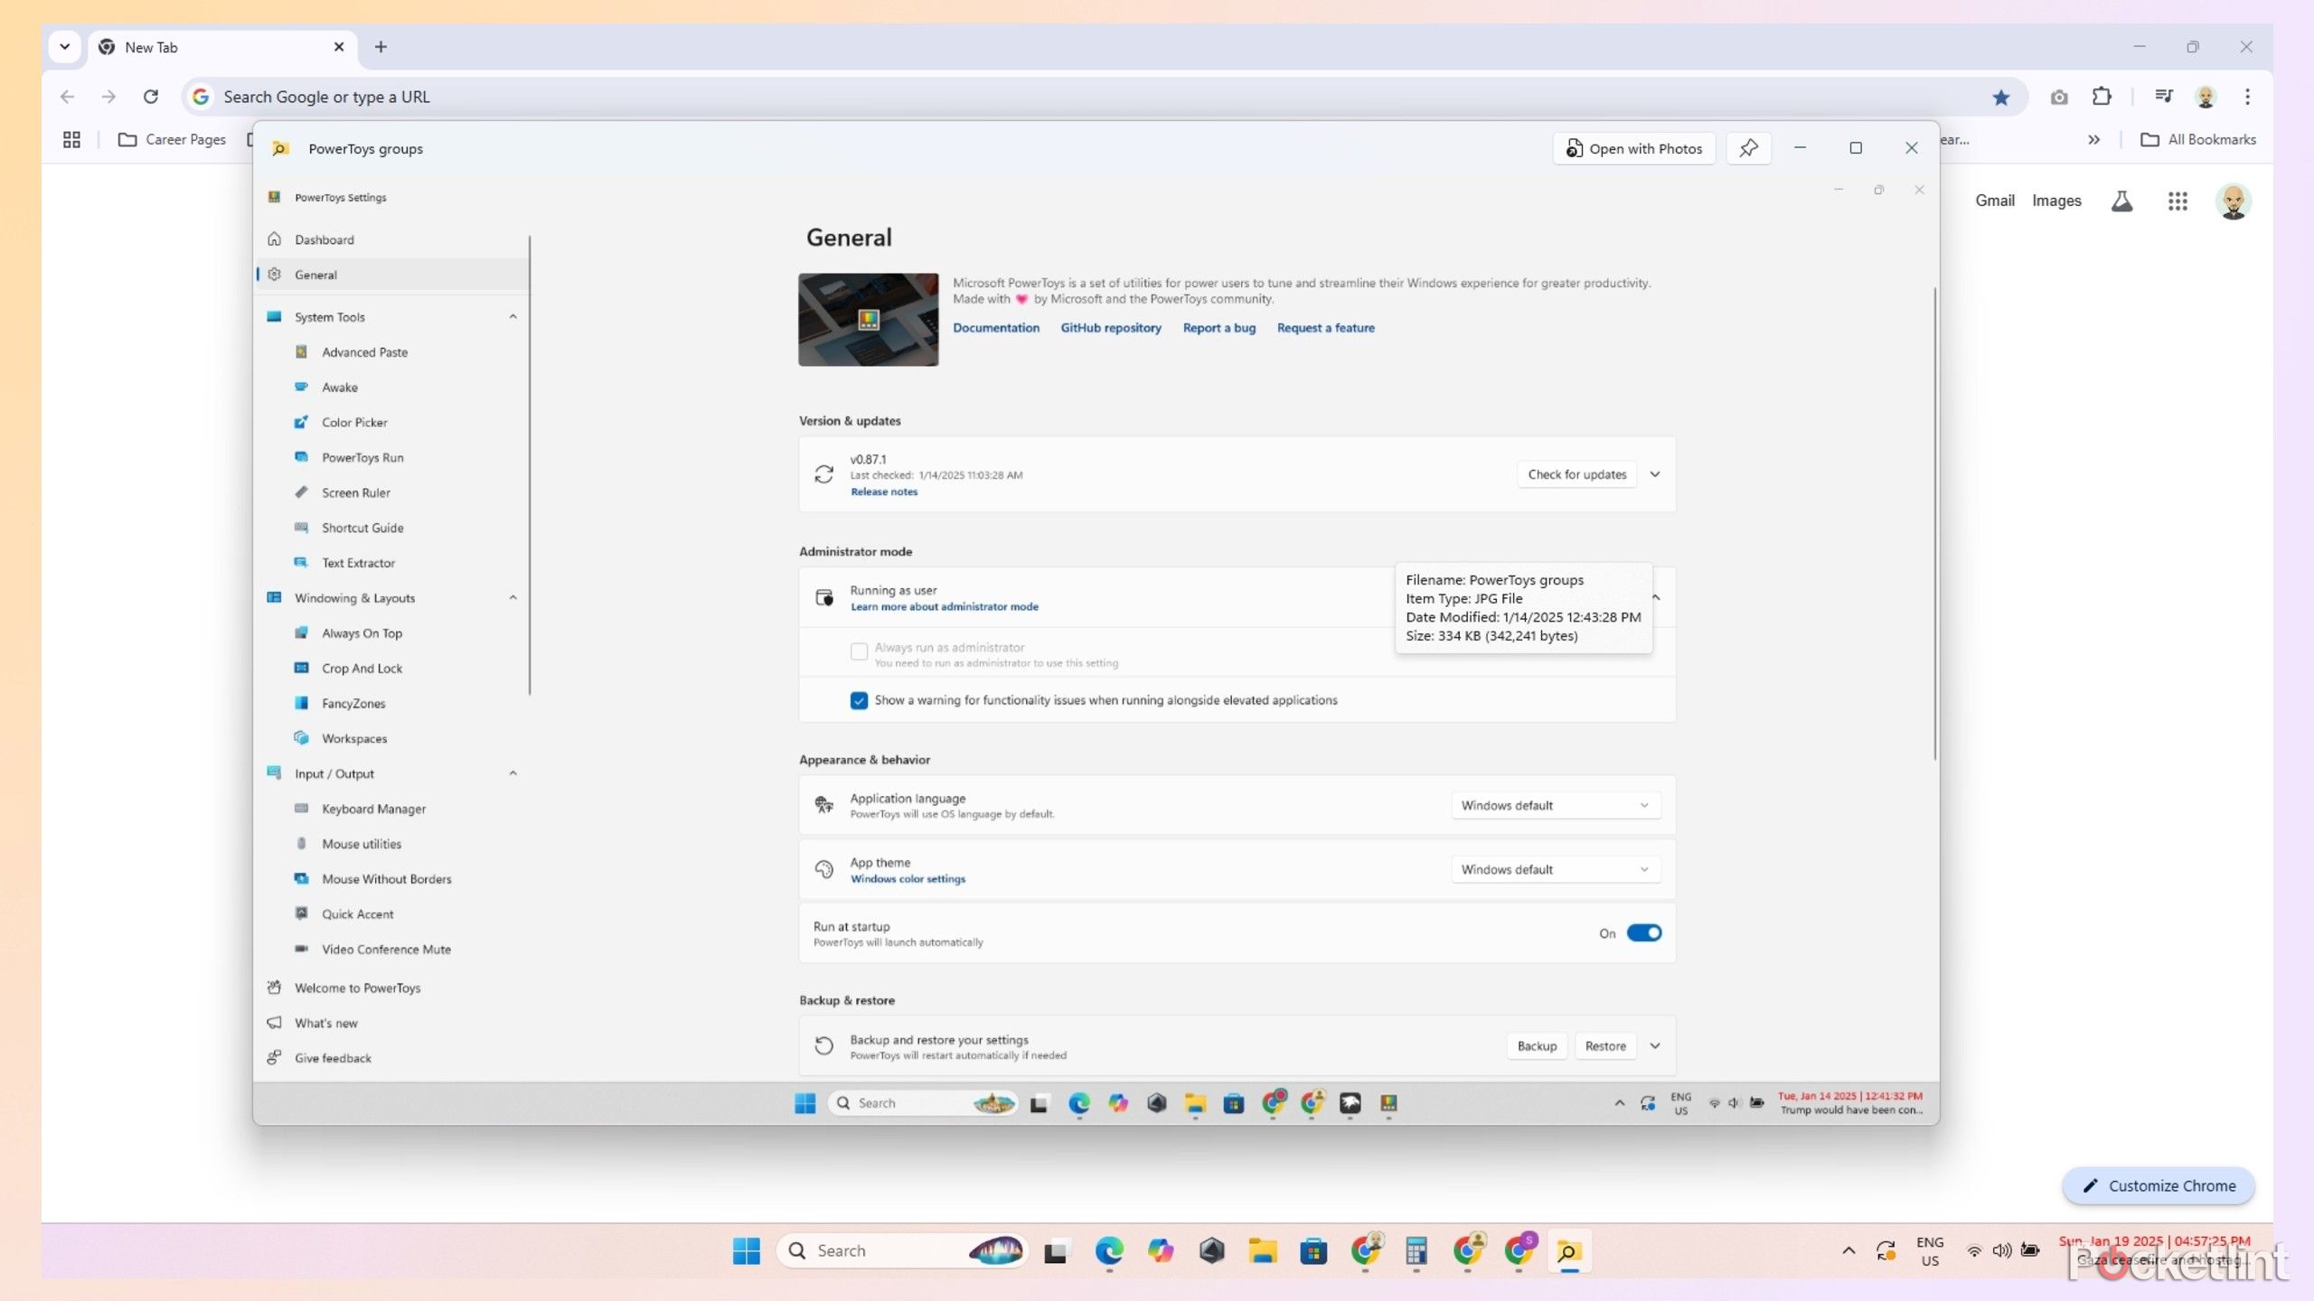Check Always run as administrator box
Image resolution: width=2314 pixels, height=1301 pixels.
859,651
